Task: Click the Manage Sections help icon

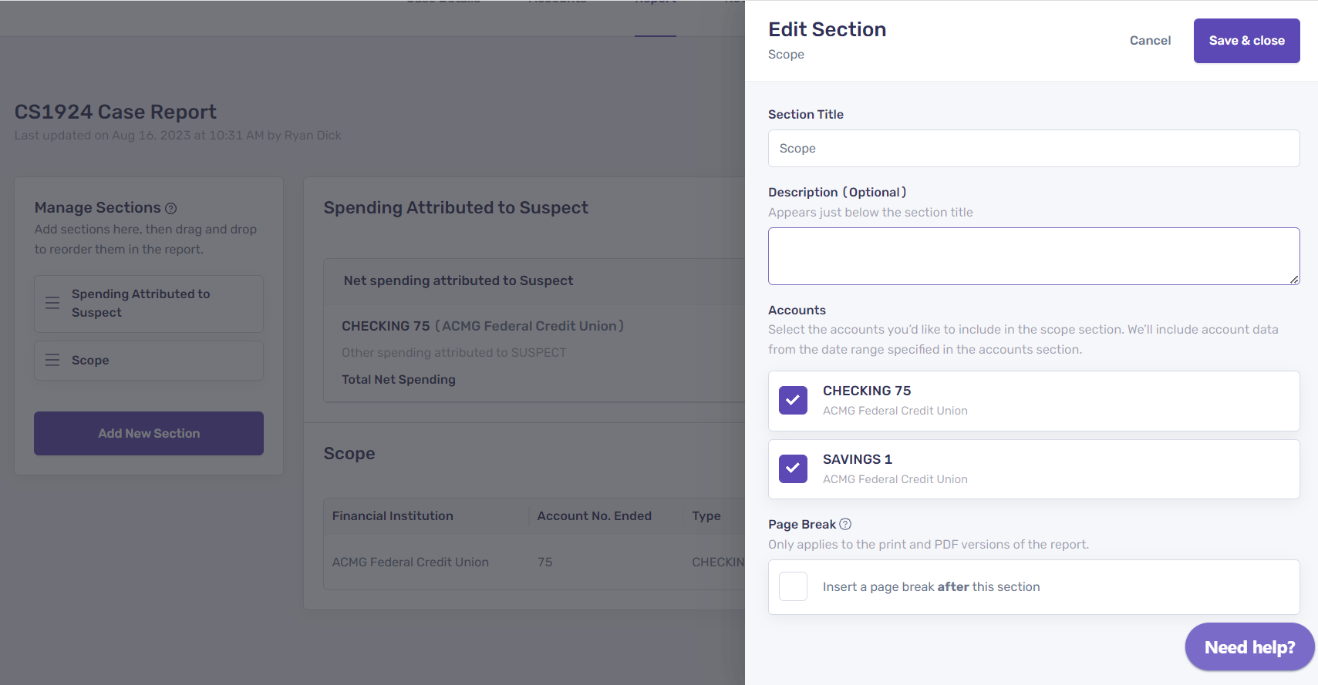Action: pos(171,208)
